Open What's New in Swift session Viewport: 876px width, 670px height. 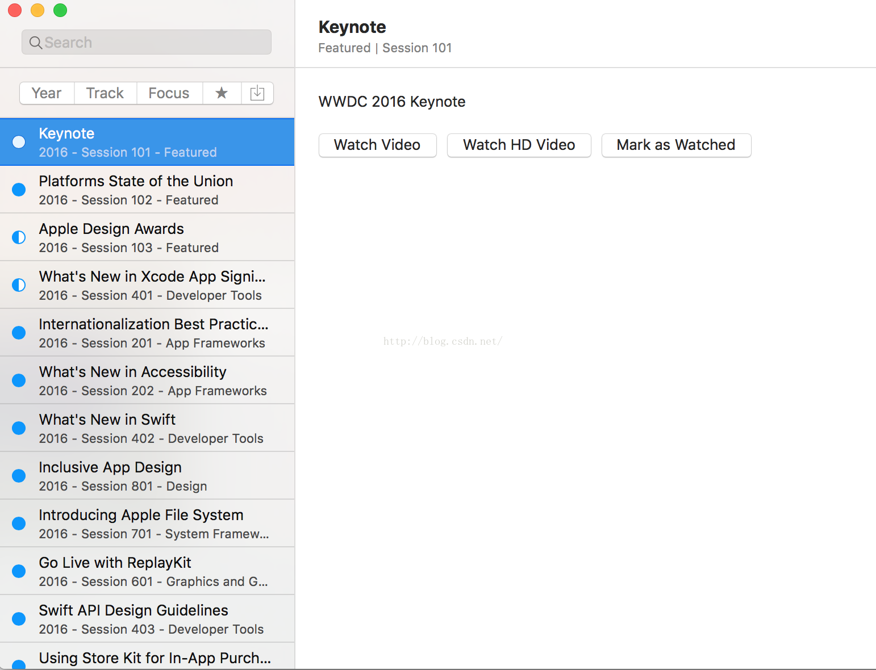tap(147, 428)
